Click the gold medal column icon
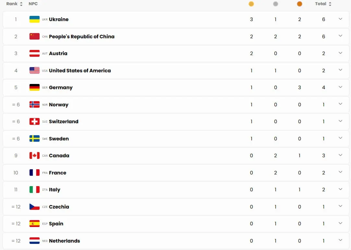The width and height of the screenshot is (351, 250). click(x=251, y=4)
